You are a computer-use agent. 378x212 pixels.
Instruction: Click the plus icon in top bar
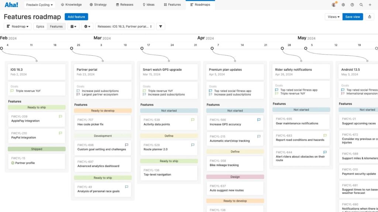coord(370,5)
